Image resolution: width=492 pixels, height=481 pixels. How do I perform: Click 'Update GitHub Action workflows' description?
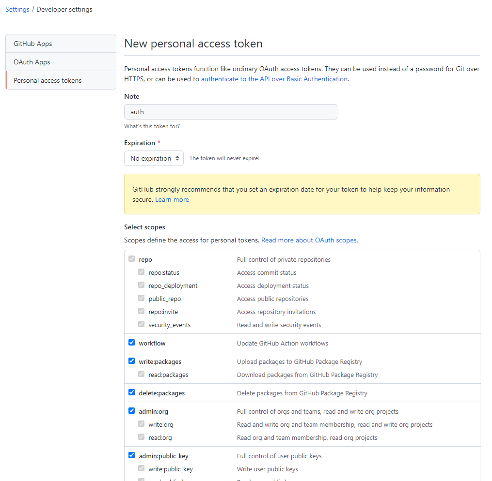(283, 343)
